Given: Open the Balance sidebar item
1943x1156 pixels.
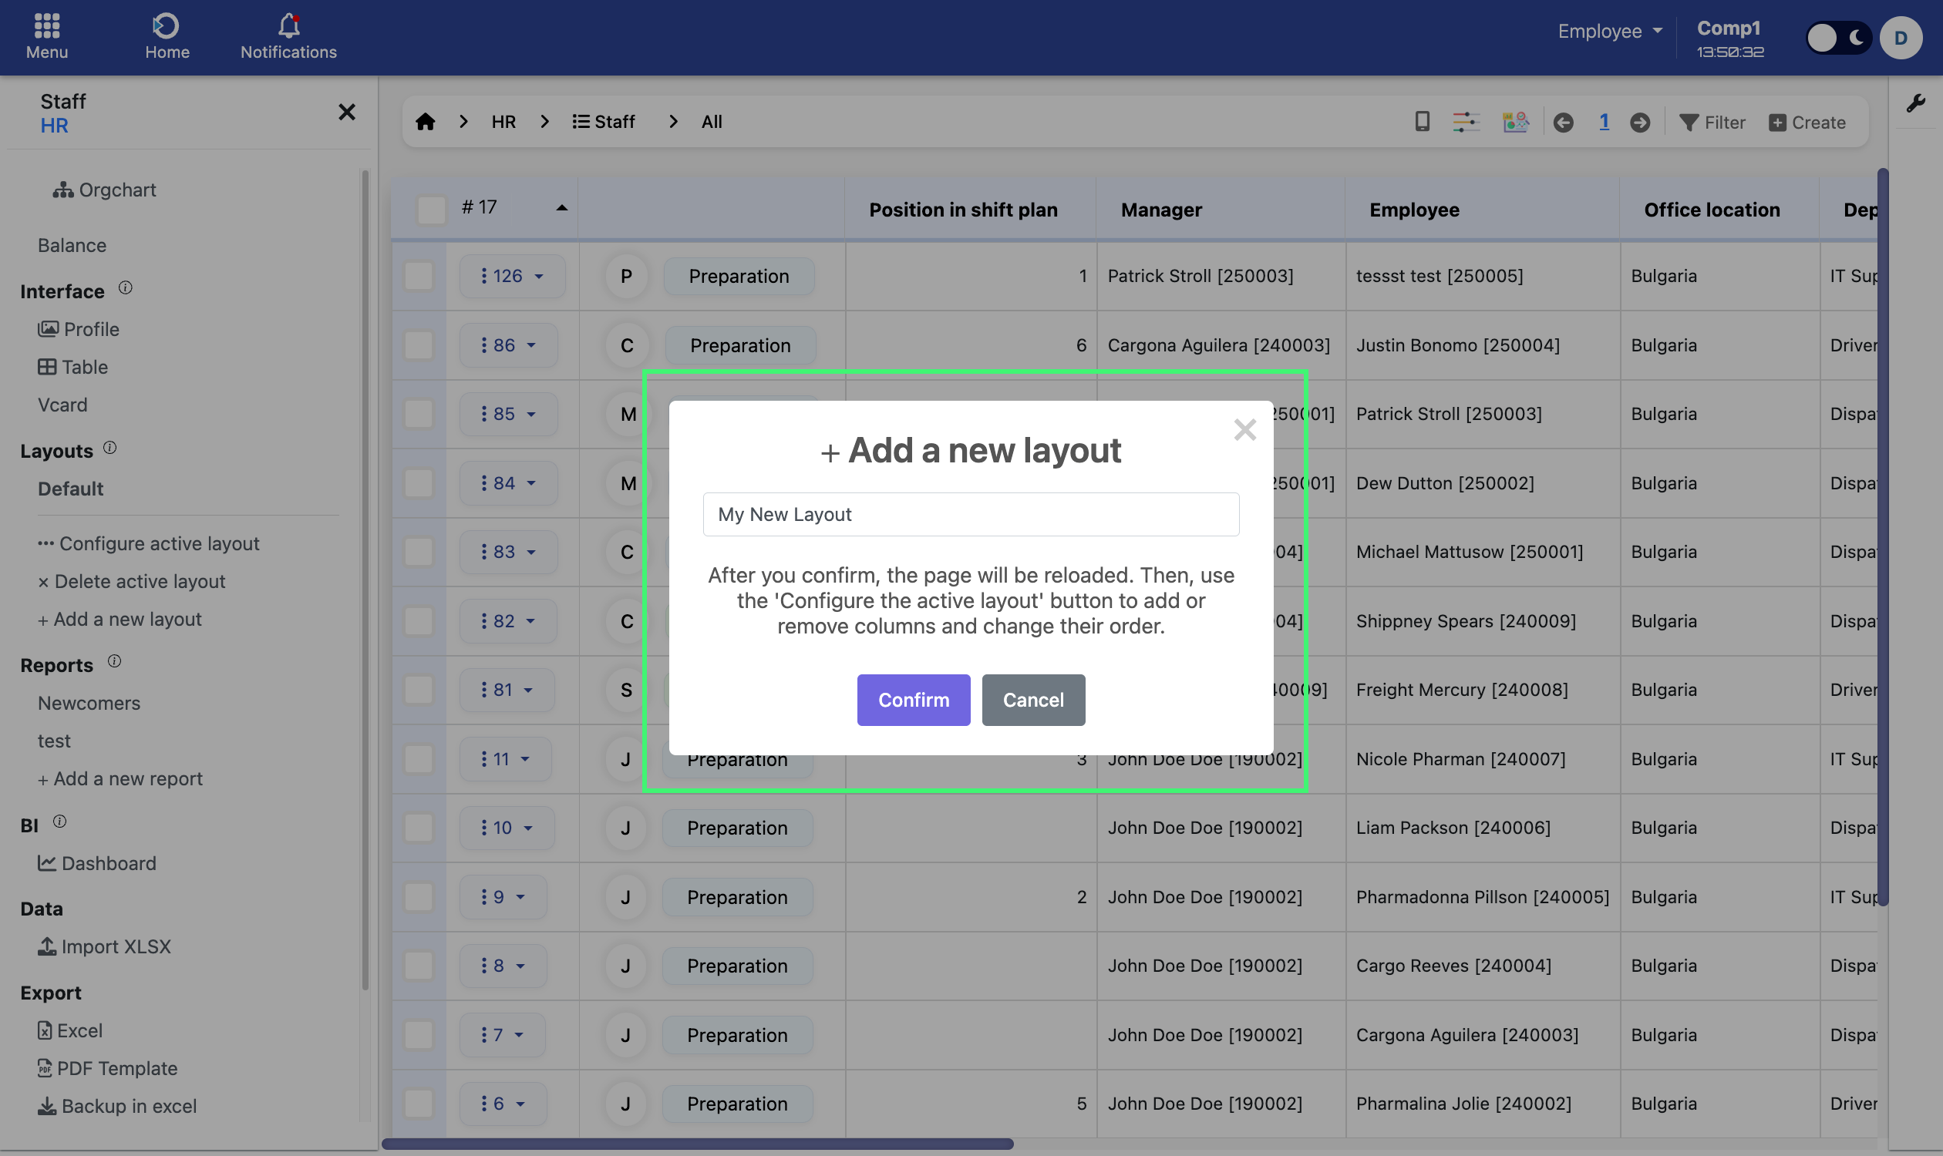Looking at the screenshot, I should [72, 244].
